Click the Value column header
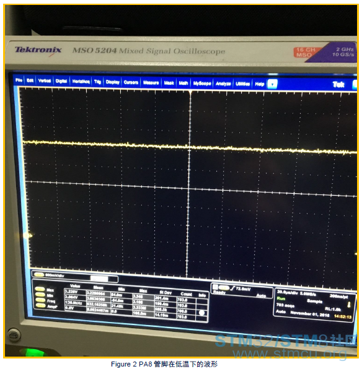This screenshot has height=369, width=362. (x=75, y=286)
